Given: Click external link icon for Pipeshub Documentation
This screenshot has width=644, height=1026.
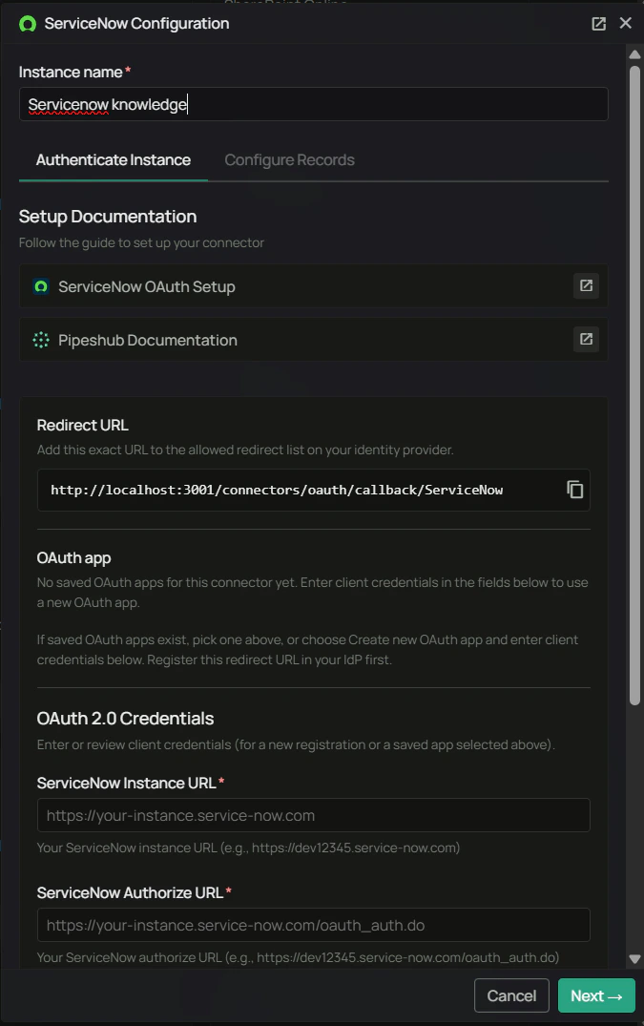Looking at the screenshot, I should click(587, 339).
